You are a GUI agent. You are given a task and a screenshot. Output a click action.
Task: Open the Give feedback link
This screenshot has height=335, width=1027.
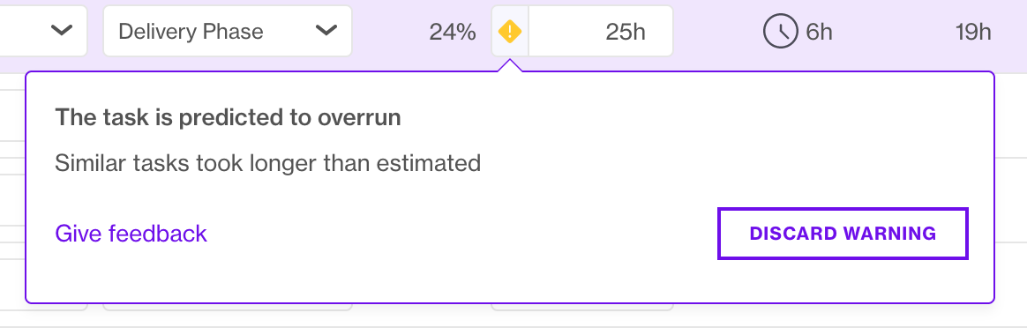tap(131, 234)
